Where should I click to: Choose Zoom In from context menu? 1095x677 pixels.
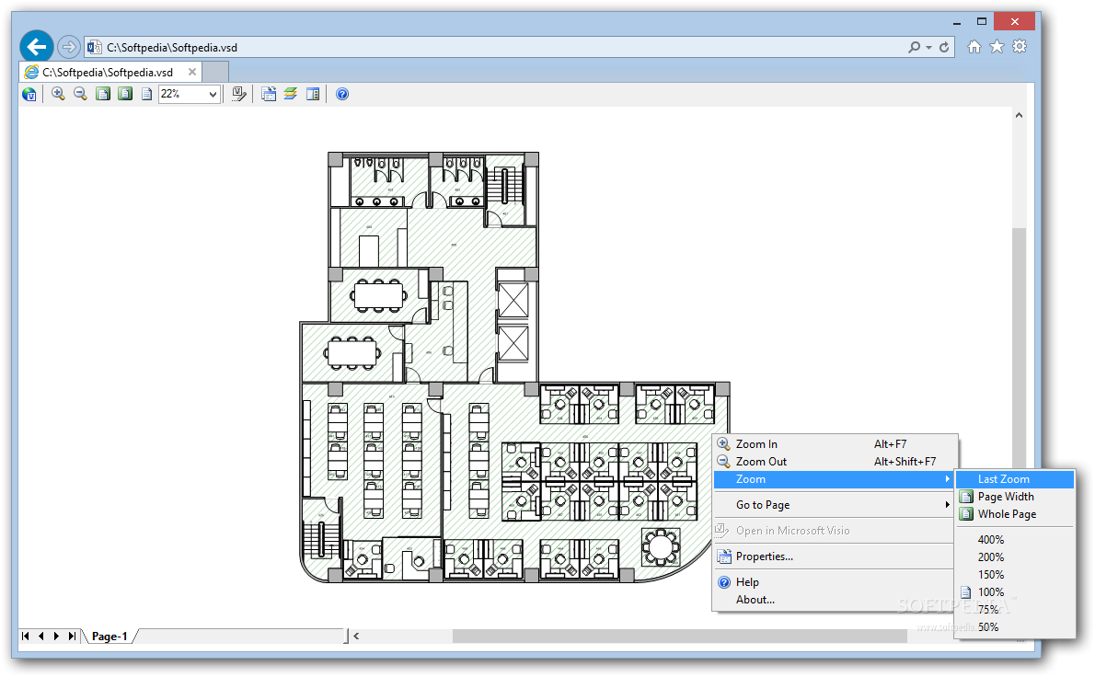(x=835, y=444)
